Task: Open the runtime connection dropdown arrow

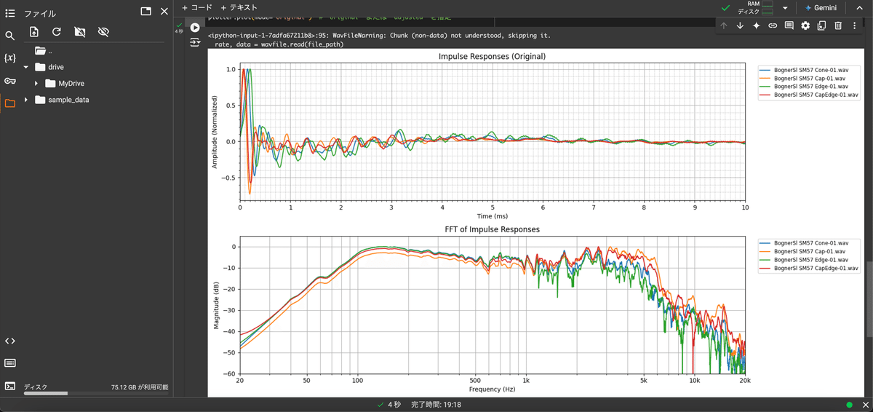Action: [785, 8]
